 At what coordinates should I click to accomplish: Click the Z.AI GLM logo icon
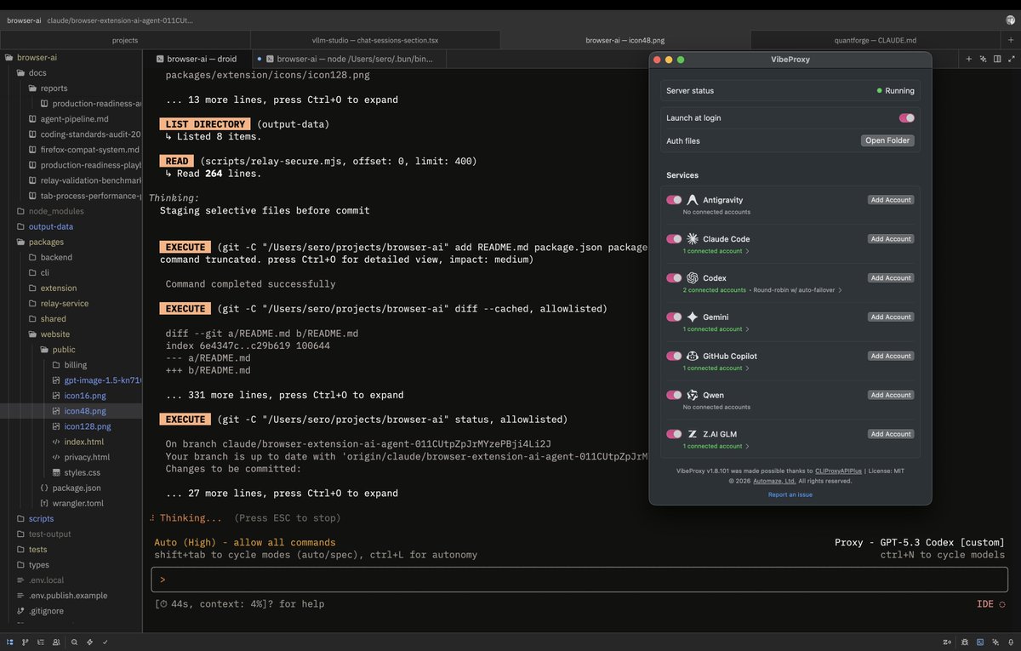coord(693,434)
